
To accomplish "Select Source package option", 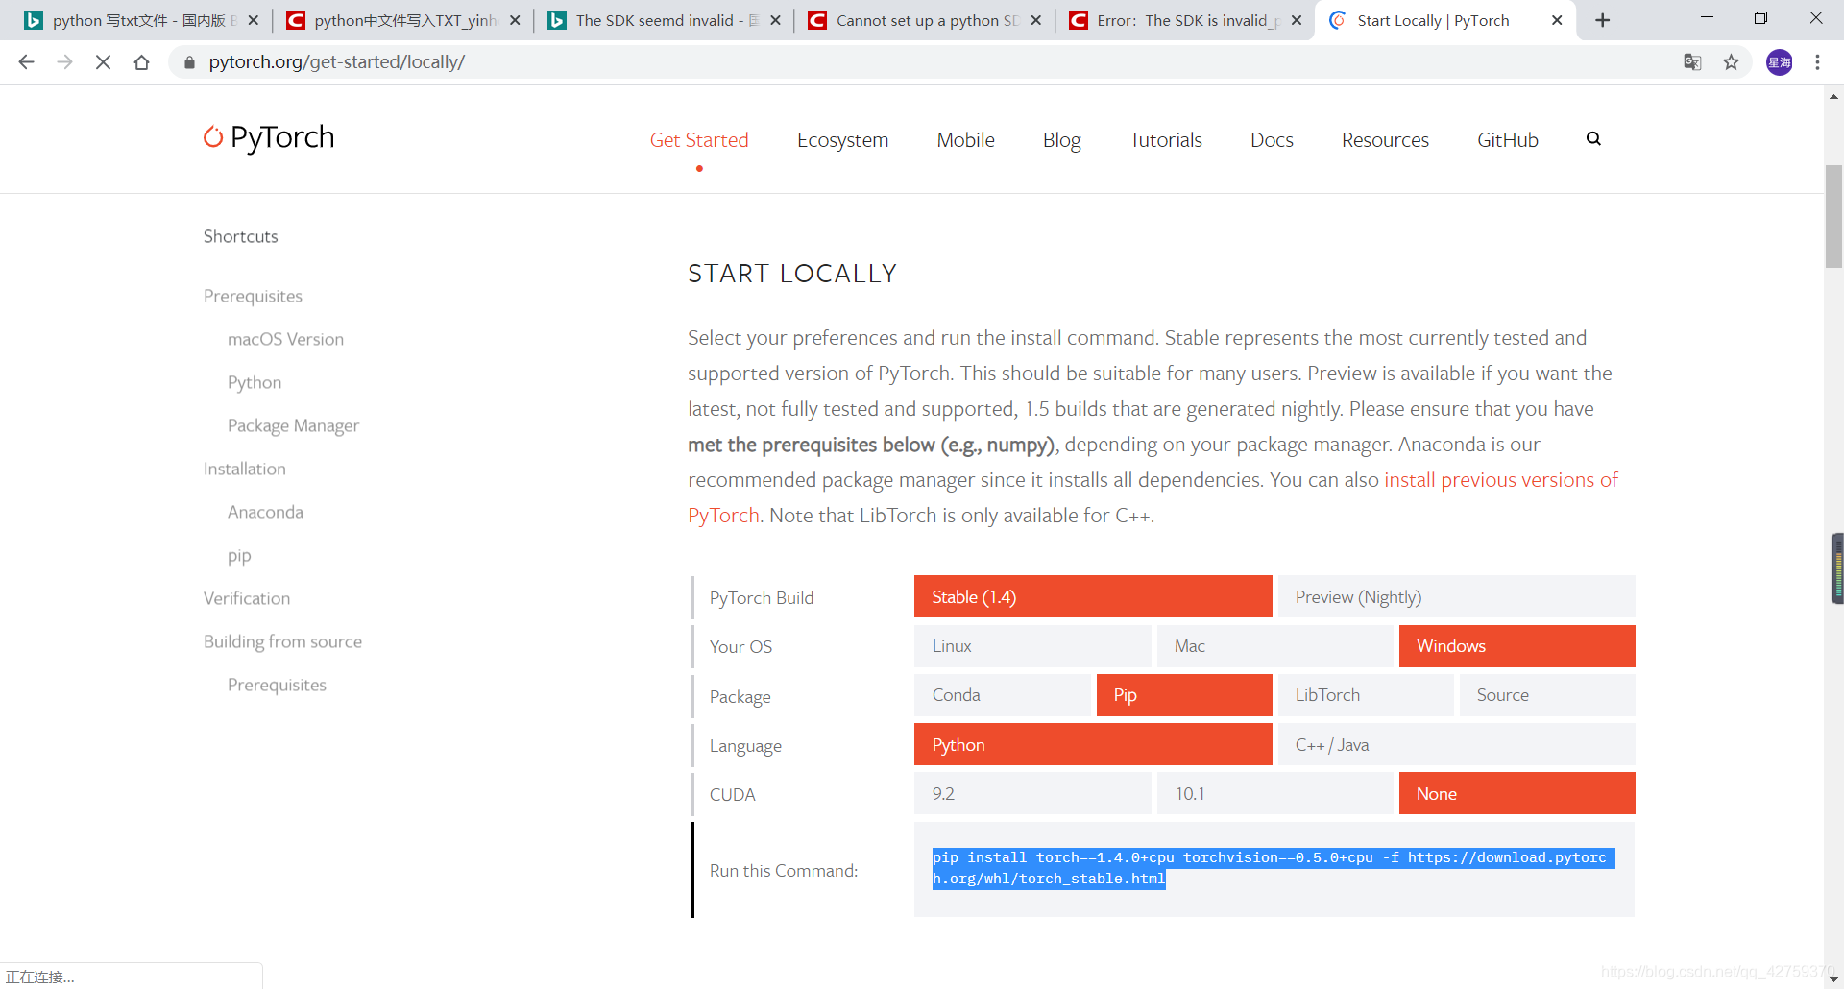I will (x=1547, y=695).
